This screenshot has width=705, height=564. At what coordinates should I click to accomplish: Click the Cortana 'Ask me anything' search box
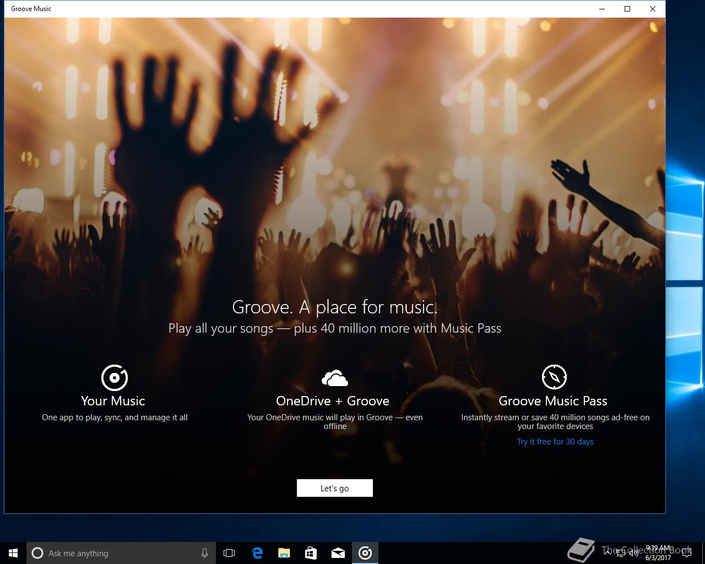(x=120, y=553)
